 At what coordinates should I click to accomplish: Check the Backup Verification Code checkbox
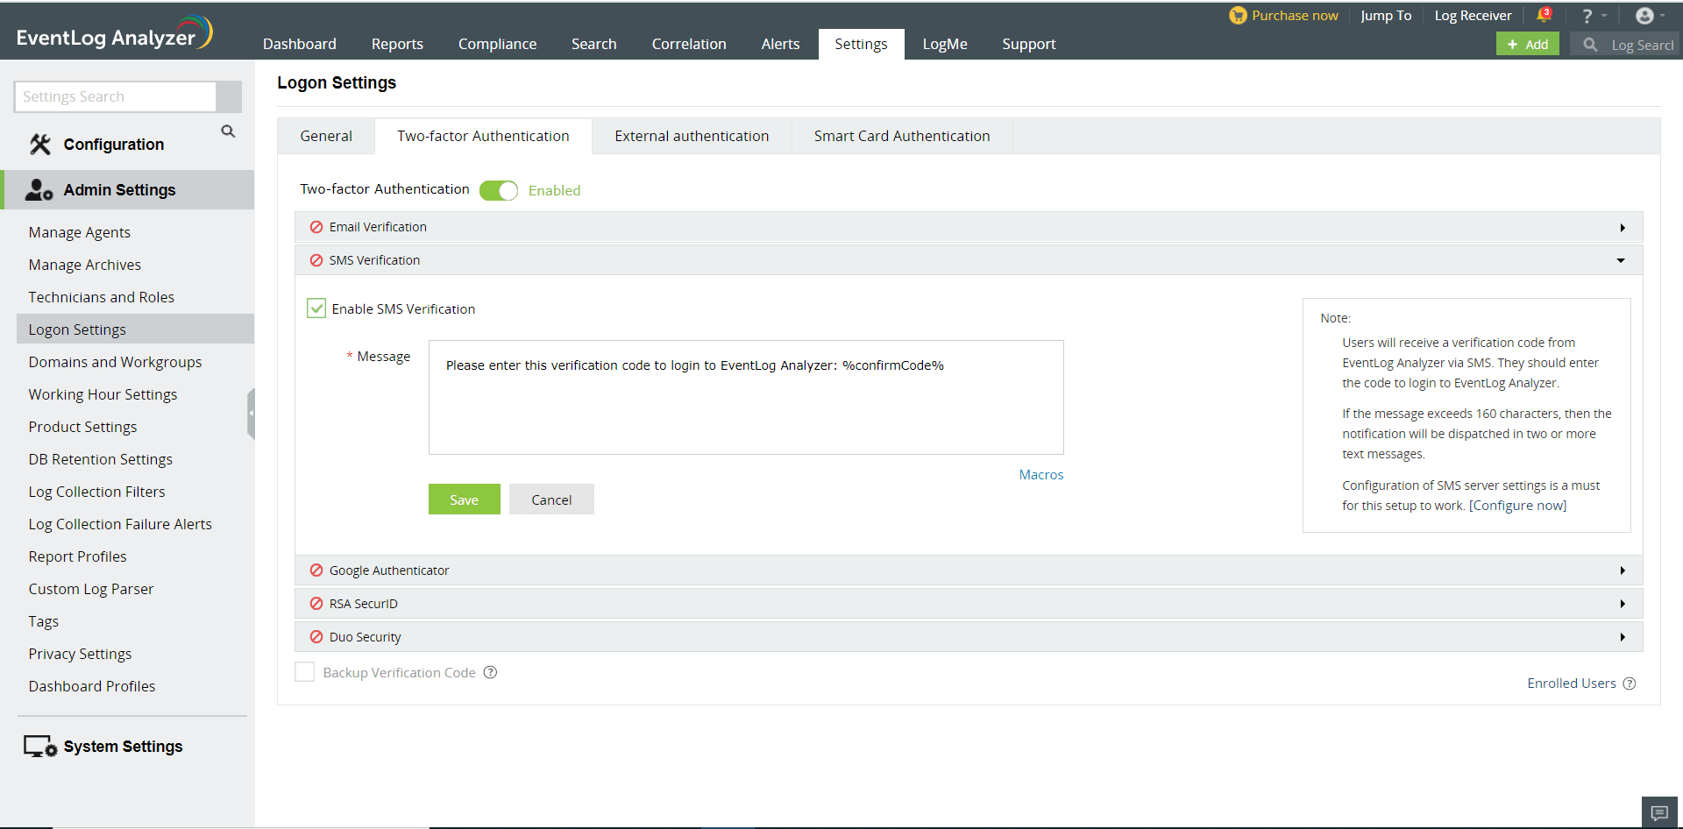pyautogui.click(x=305, y=672)
